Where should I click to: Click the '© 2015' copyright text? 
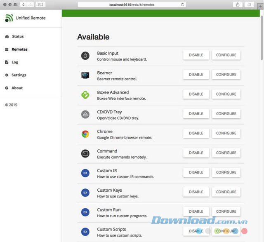[11, 105]
